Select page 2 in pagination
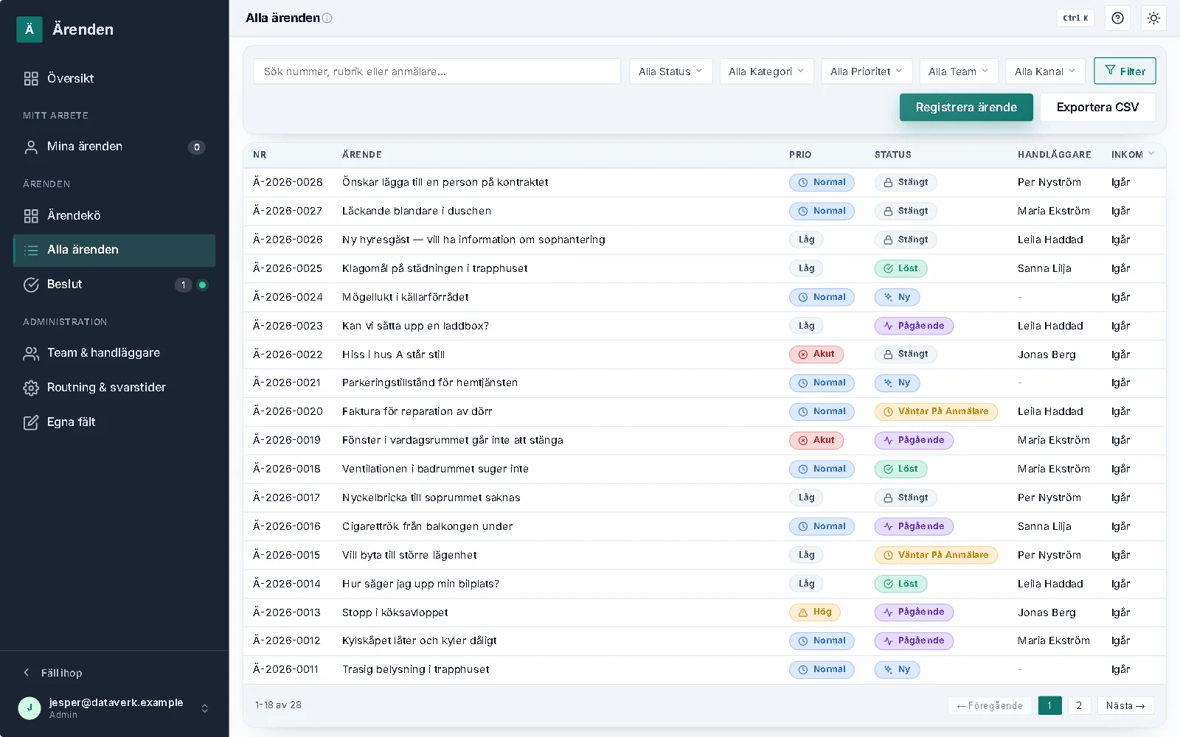The image size is (1180, 737). [x=1079, y=706]
